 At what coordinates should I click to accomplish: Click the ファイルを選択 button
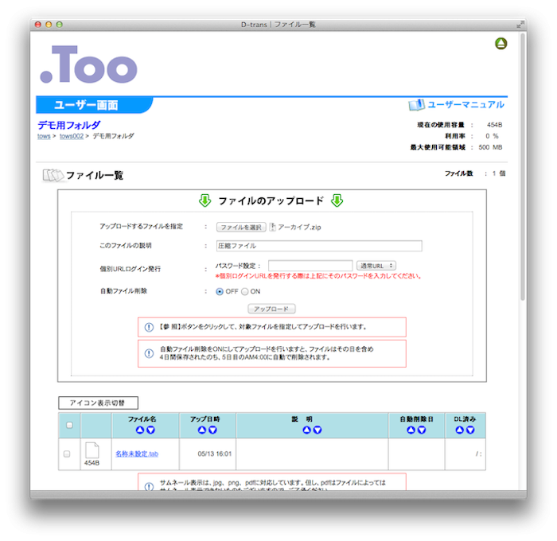(x=241, y=228)
